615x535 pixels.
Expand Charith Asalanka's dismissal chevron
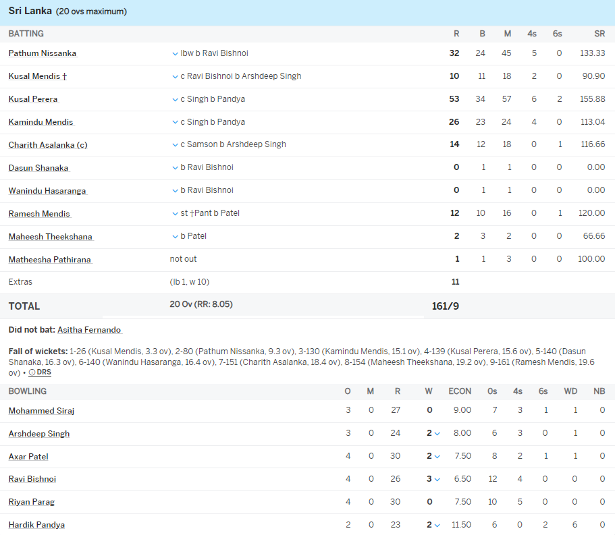pos(176,145)
